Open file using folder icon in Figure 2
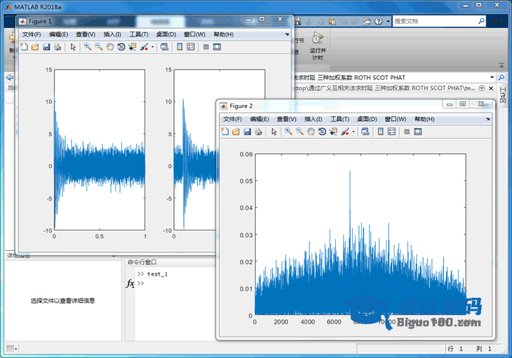This screenshot has height=358, width=512. coord(236,132)
